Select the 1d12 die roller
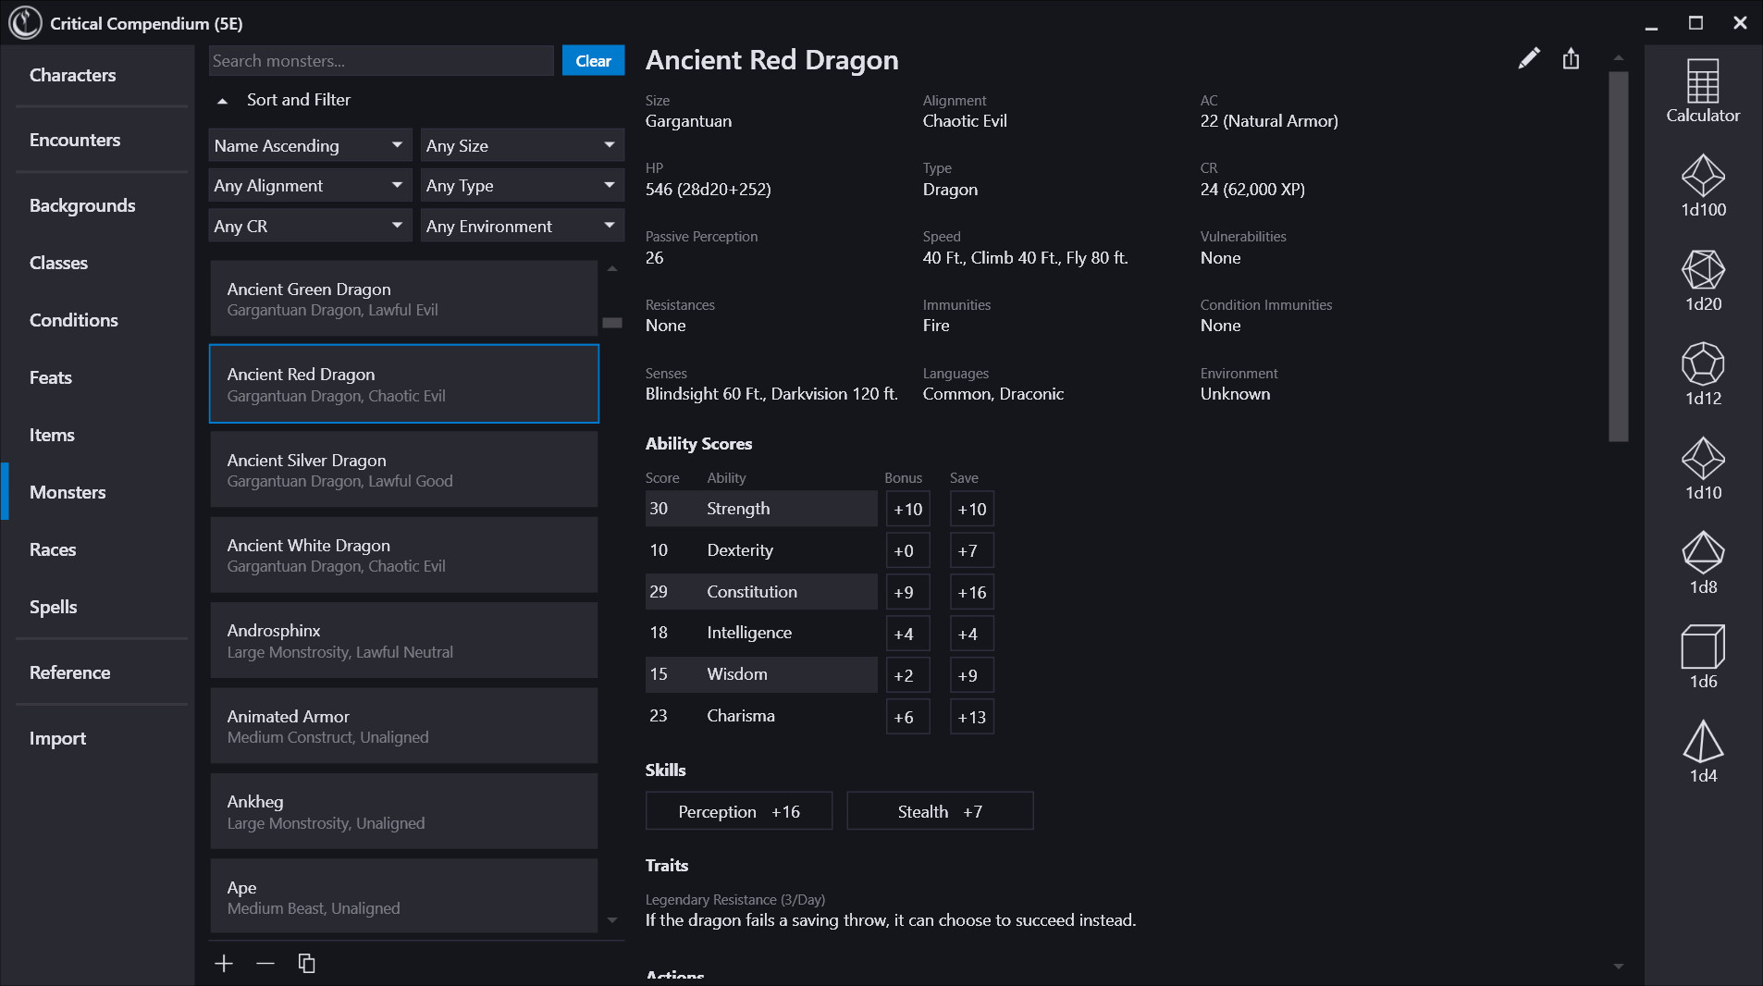Viewport: 1763px width, 986px height. (x=1702, y=375)
